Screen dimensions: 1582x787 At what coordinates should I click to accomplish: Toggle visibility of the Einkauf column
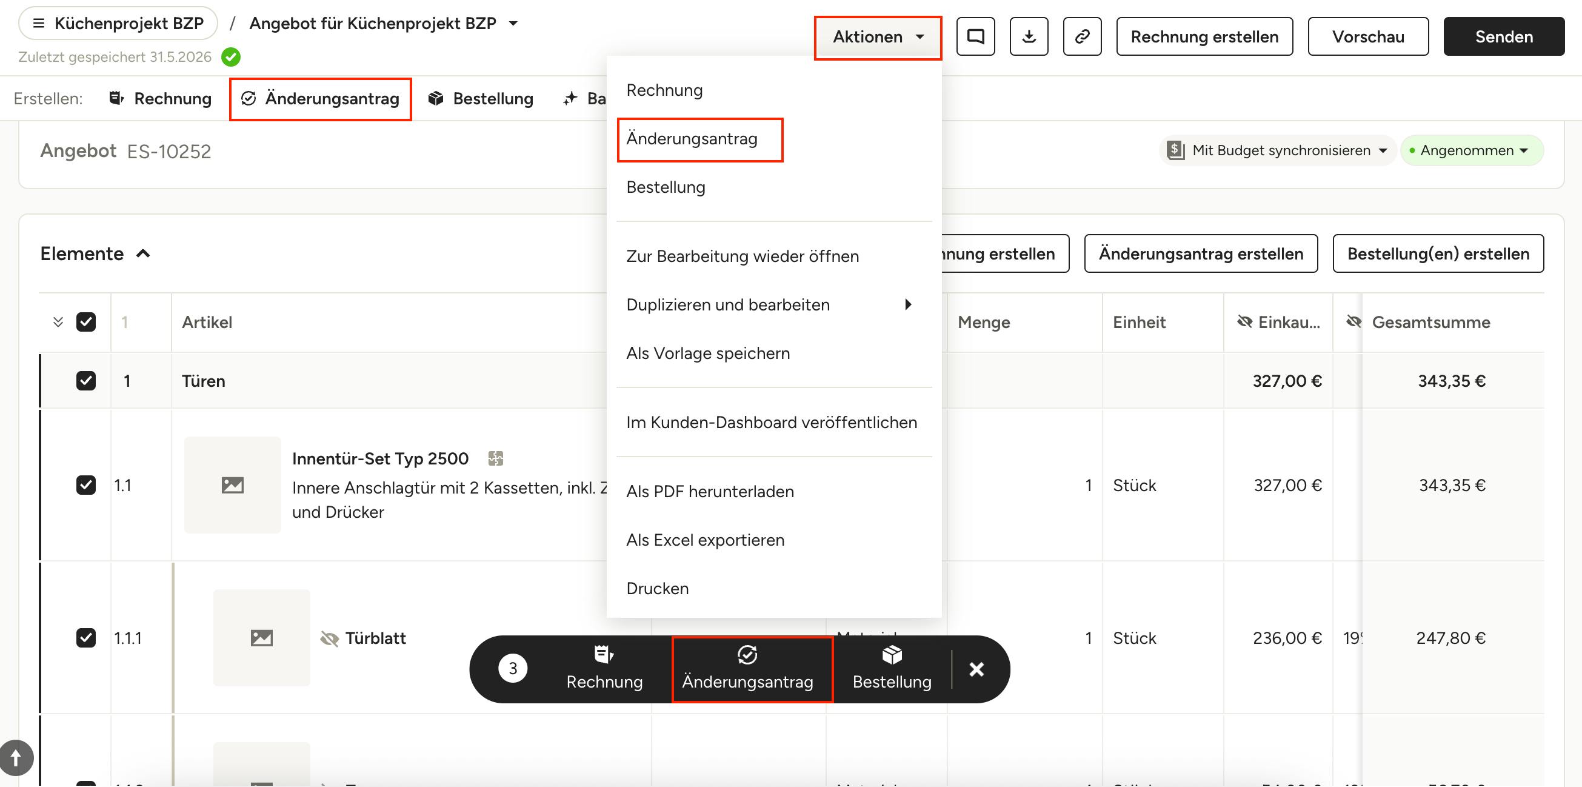coord(1245,322)
